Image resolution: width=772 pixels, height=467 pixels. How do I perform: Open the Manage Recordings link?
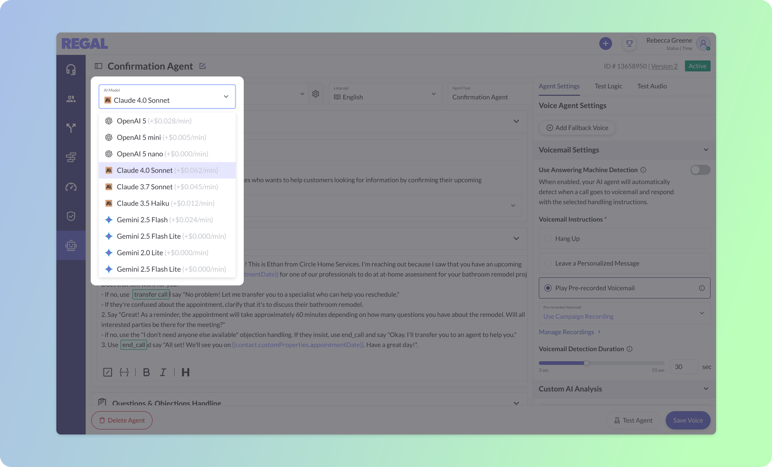tap(569, 332)
